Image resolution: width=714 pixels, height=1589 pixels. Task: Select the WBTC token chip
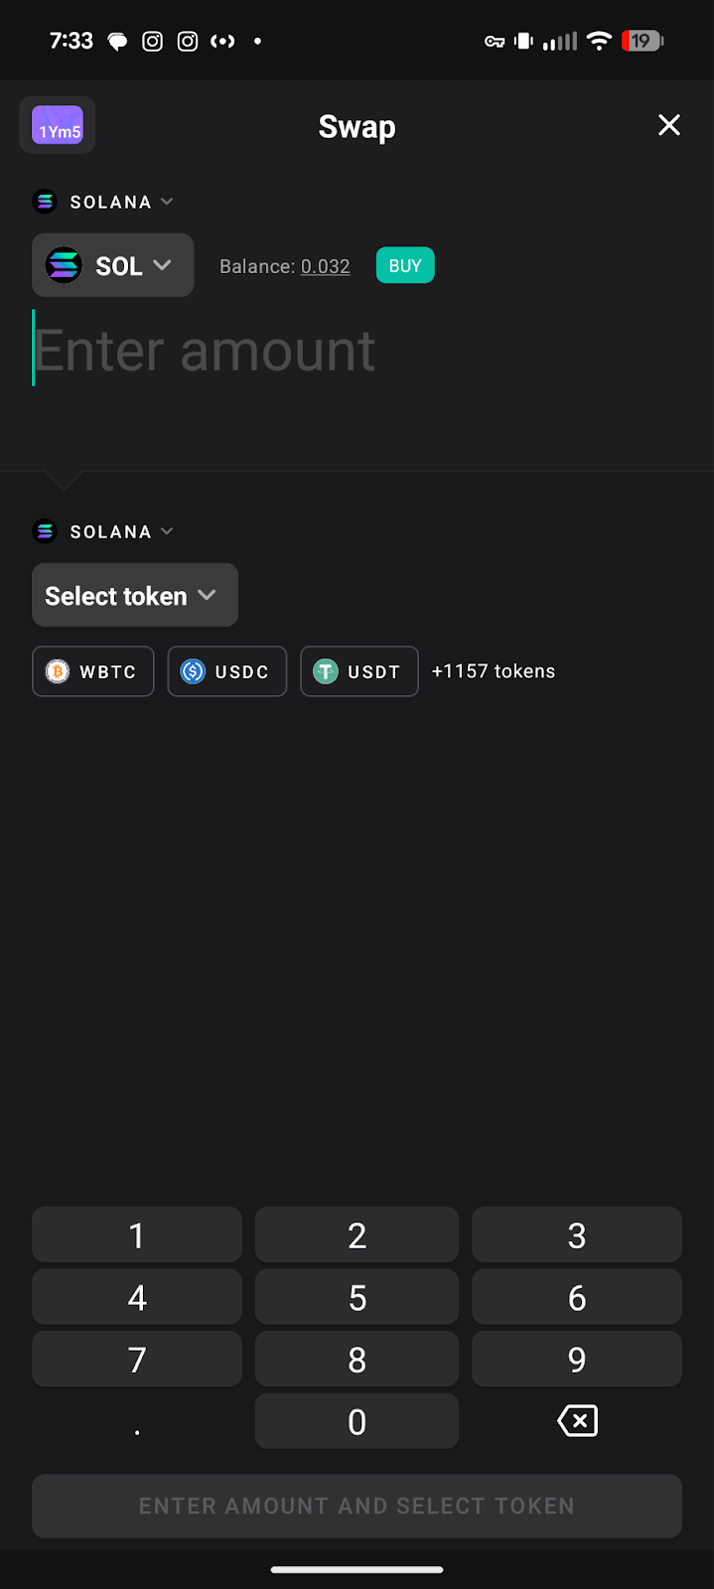coord(93,671)
